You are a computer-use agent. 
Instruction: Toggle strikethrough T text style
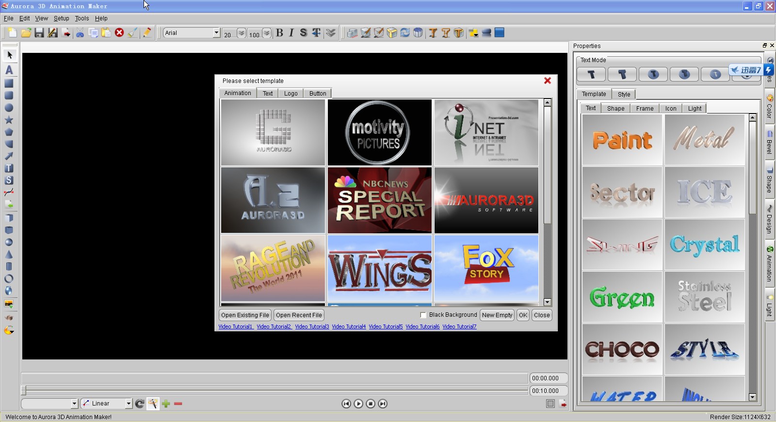point(316,32)
